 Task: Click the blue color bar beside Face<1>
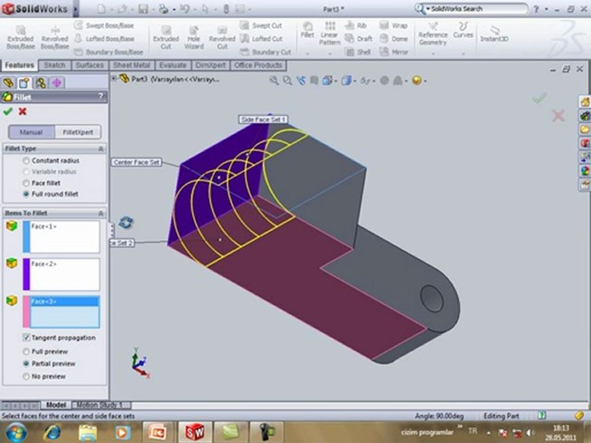click(x=26, y=236)
